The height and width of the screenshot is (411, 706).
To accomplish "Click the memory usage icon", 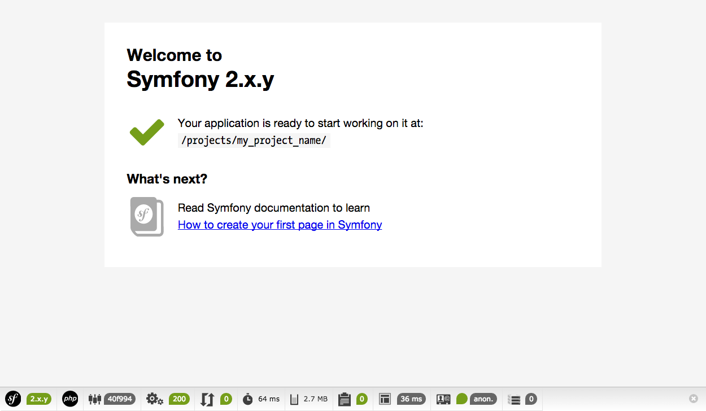I will 294,399.
